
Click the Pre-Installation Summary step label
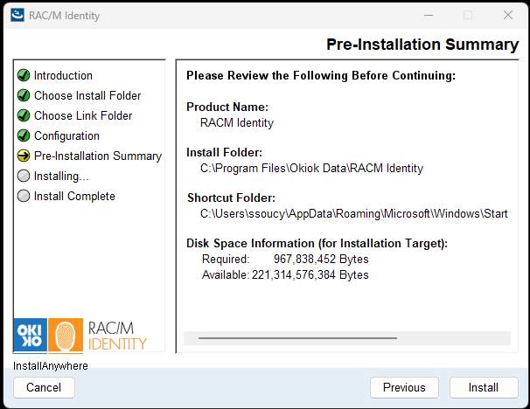coord(97,156)
